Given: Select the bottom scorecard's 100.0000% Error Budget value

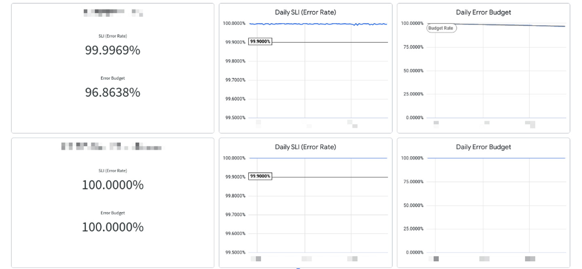Looking at the screenshot, I should 112,227.
